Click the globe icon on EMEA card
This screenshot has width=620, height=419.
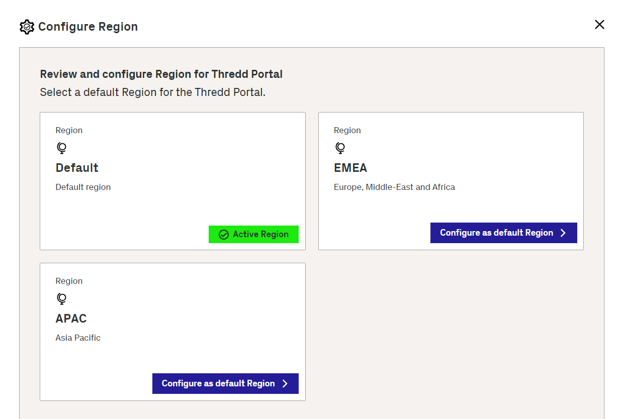[340, 148]
